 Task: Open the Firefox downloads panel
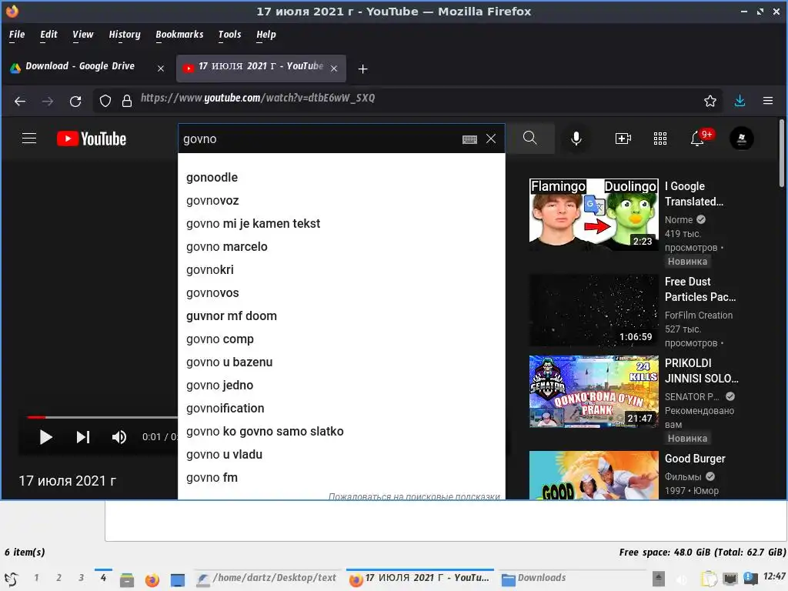740,101
